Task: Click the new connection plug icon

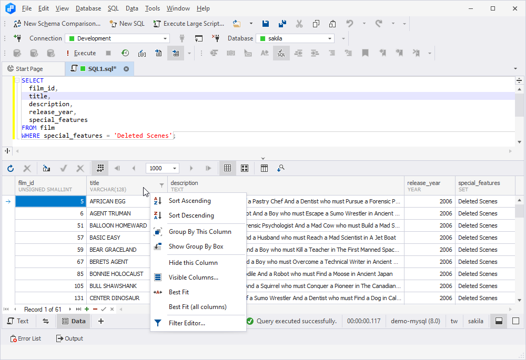Action: point(17,38)
